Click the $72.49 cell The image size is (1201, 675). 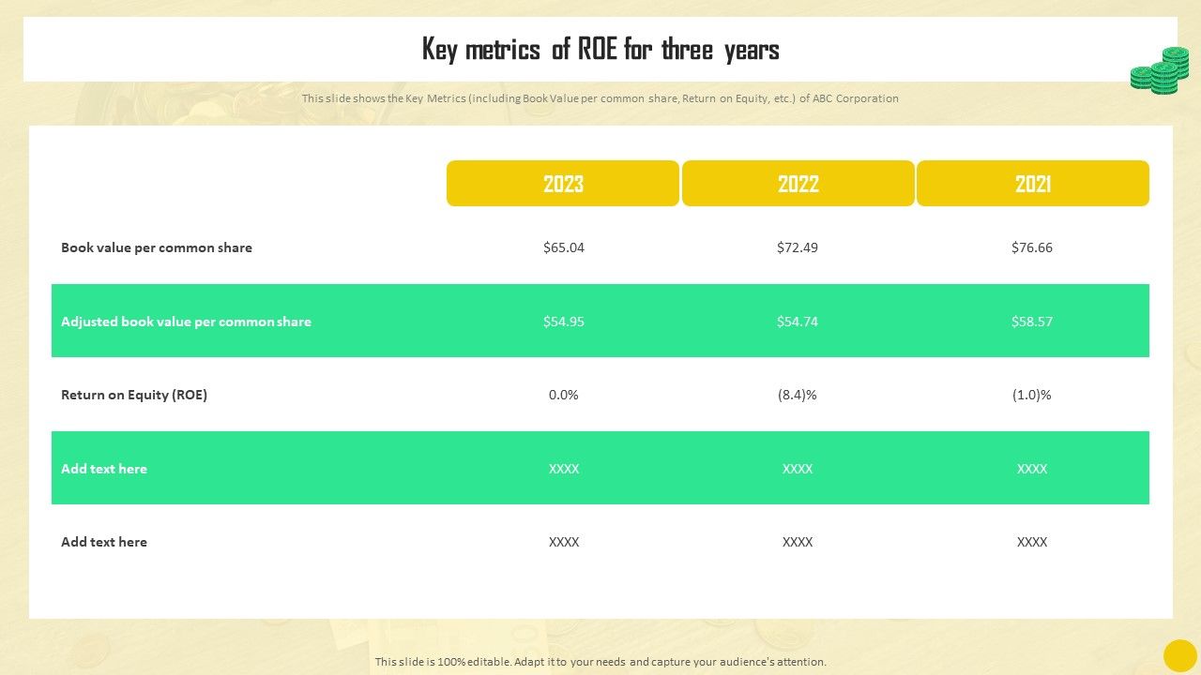tap(798, 247)
